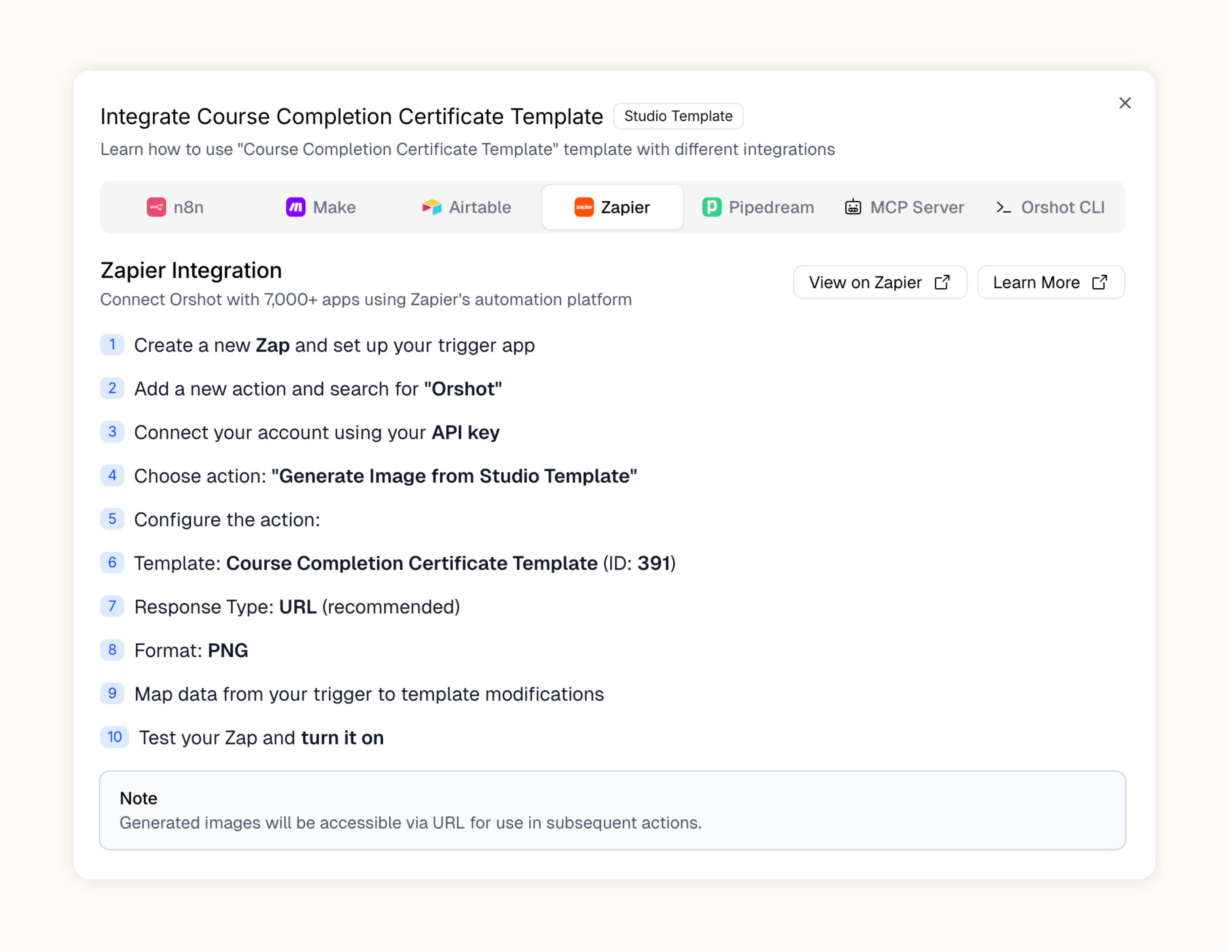Screen dimensions: 1229x951
Task: Click external link icon on View on Zapier
Action: [x=942, y=282]
